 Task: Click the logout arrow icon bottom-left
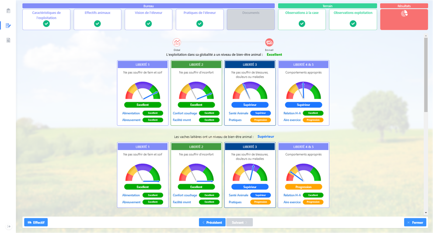coord(9,226)
